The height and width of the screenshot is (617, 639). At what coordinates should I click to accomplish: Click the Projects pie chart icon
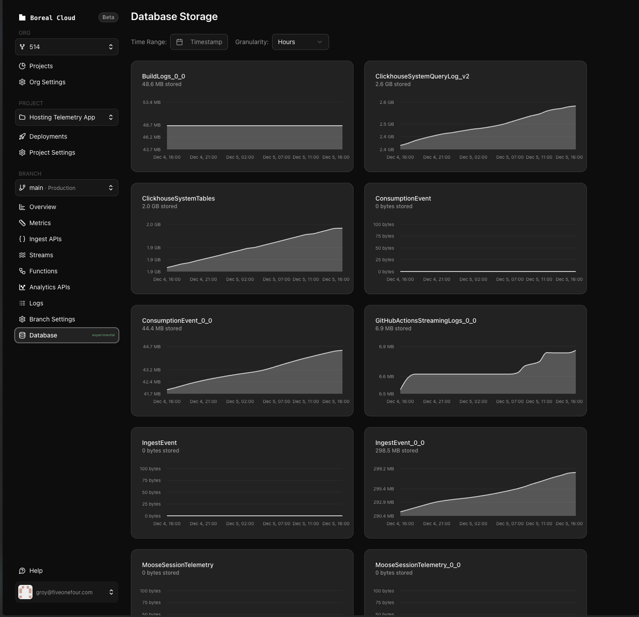click(22, 66)
